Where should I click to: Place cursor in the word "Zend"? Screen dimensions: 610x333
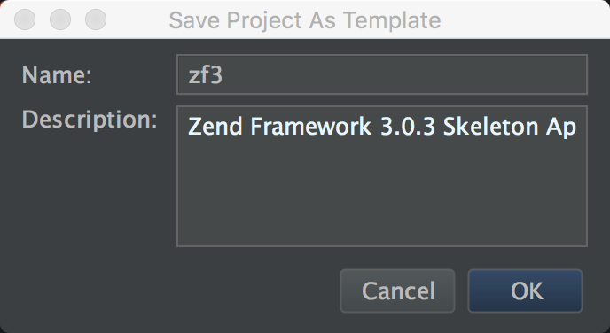tap(216, 127)
